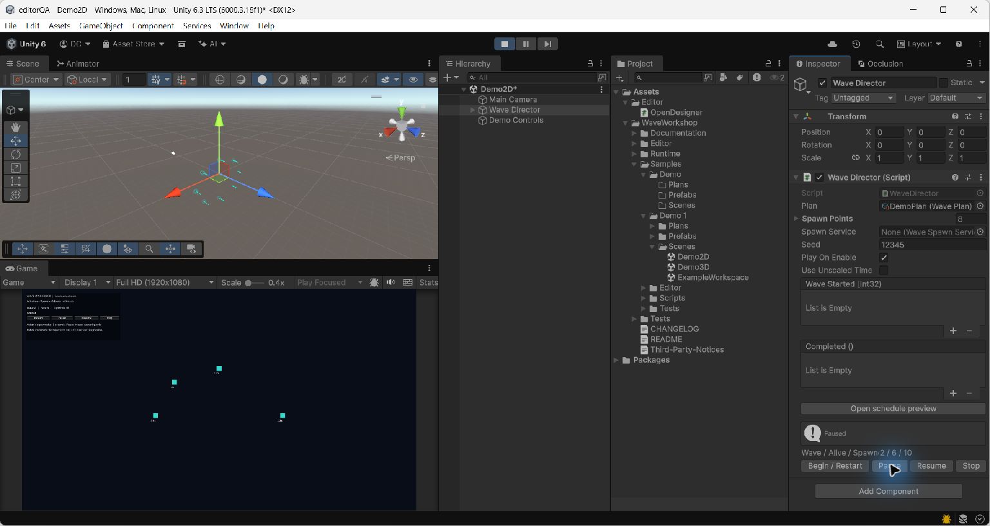Select the Move tool in Scene view
Screen dimensions: 990x526
pos(16,141)
